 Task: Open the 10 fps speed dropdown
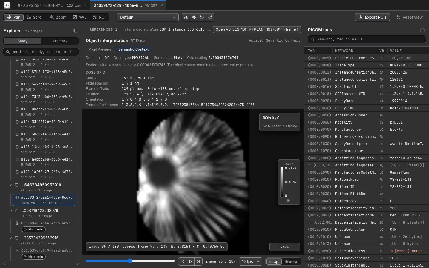pyautogui.click(x=251, y=261)
